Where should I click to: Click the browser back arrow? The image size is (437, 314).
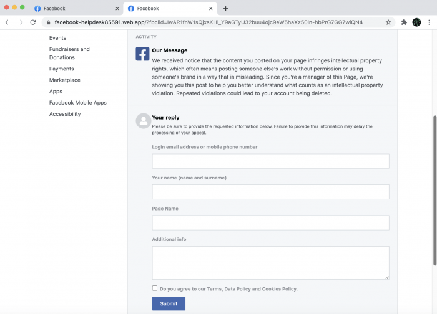[x=7, y=22]
